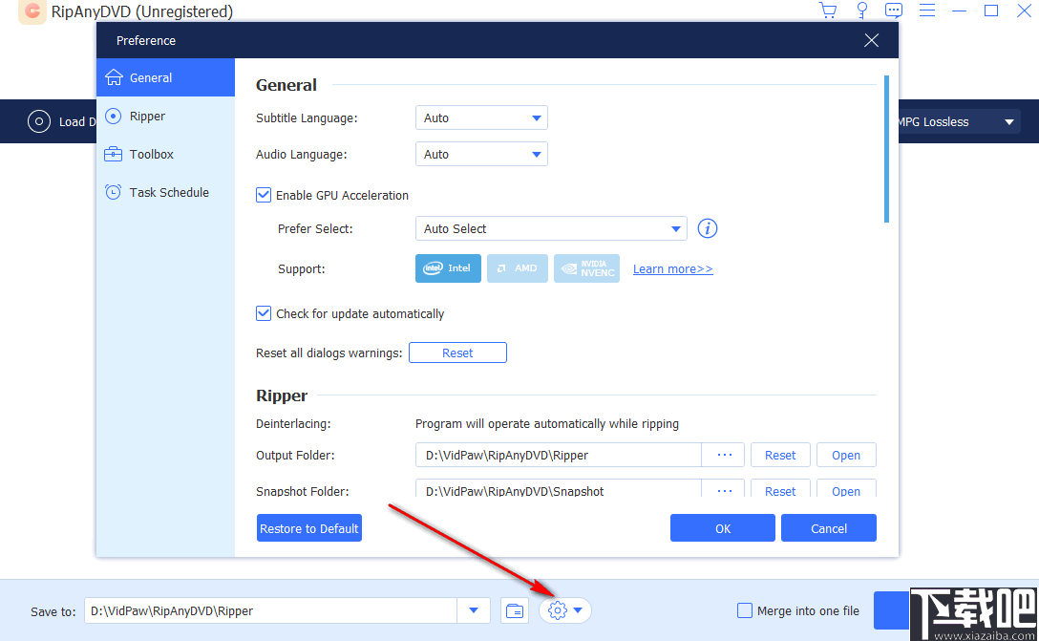Open the Audio Language dropdown
The height and width of the screenshot is (641, 1039).
(x=481, y=155)
